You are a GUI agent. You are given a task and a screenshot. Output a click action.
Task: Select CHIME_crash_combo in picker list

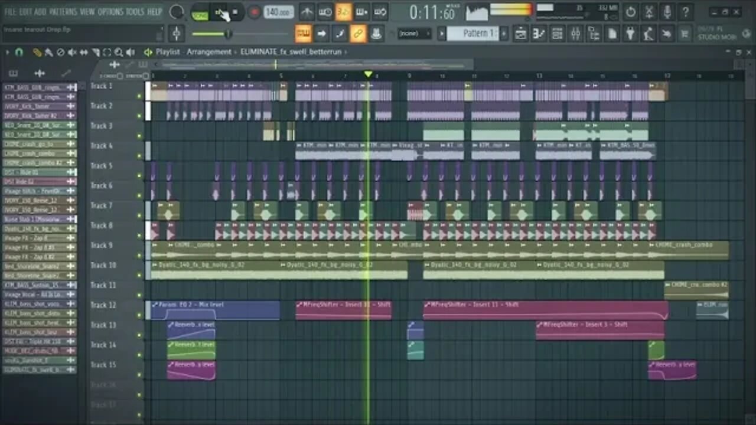[x=40, y=153]
